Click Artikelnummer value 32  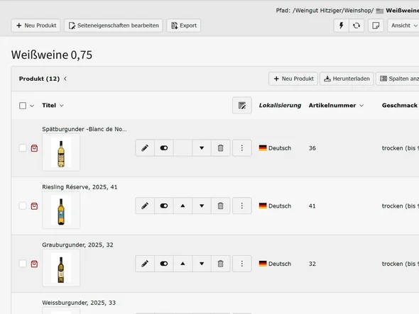coord(312,264)
